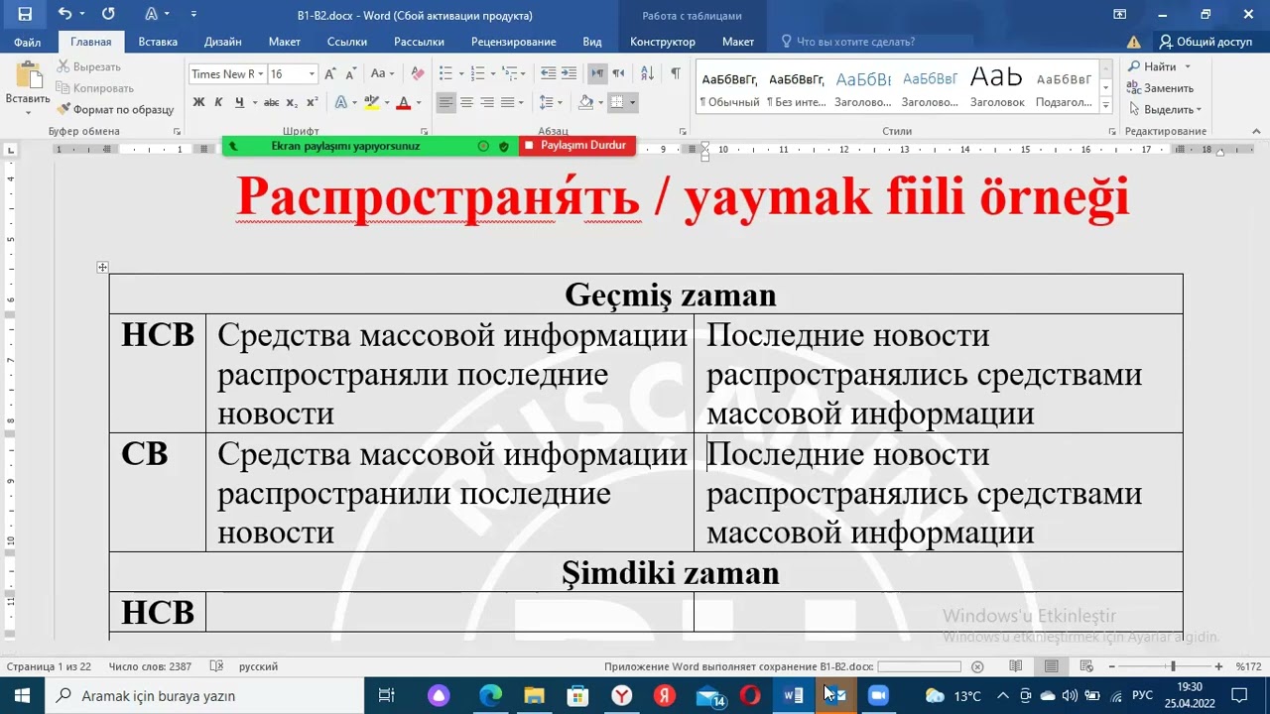Apply strikethrough abc formatting
The width and height of the screenshot is (1270, 714).
coord(271,102)
